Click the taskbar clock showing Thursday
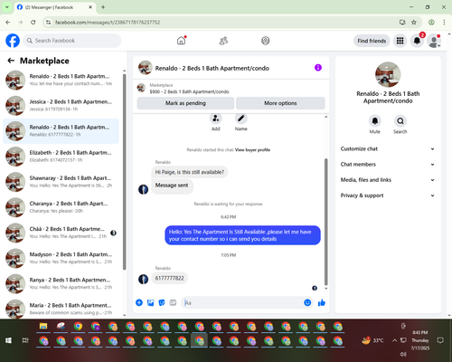Image resolution: width=452 pixels, height=362 pixels. (x=420, y=340)
